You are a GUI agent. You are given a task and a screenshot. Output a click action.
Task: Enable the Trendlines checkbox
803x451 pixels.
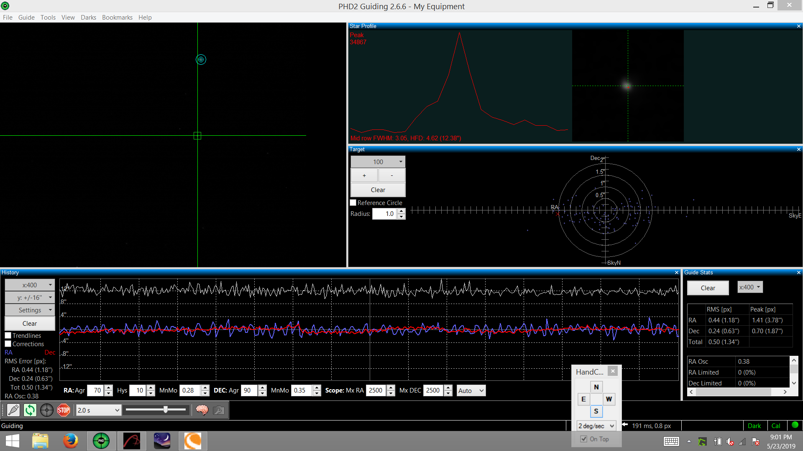(8, 335)
